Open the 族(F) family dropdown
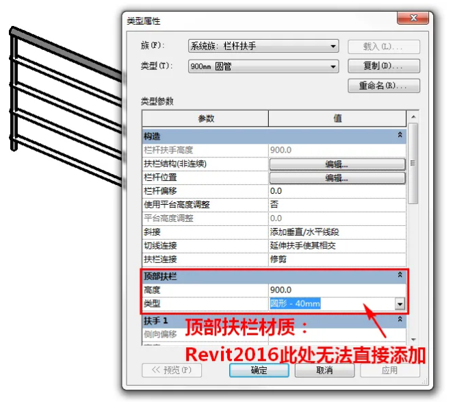Viewport: 455px width, 402px height. pos(263,47)
